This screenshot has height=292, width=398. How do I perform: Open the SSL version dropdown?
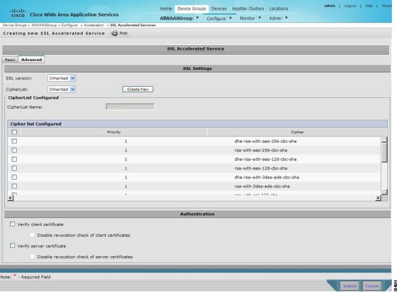[62, 78]
